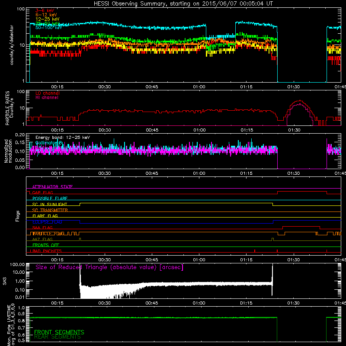Screen dimensions: 346x346
Task: Click the SC TRANSMITTER flag label
Action: click(50, 210)
